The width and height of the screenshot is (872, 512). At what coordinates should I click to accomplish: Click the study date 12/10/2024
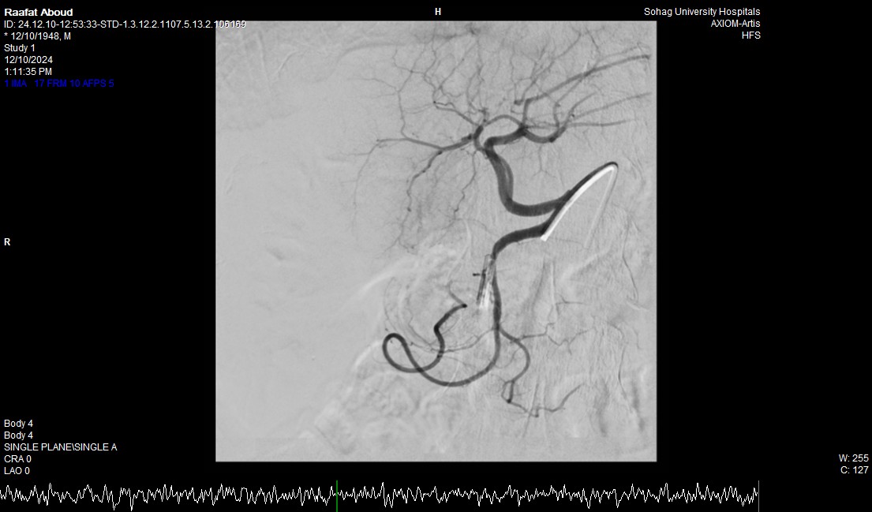point(28,59)
